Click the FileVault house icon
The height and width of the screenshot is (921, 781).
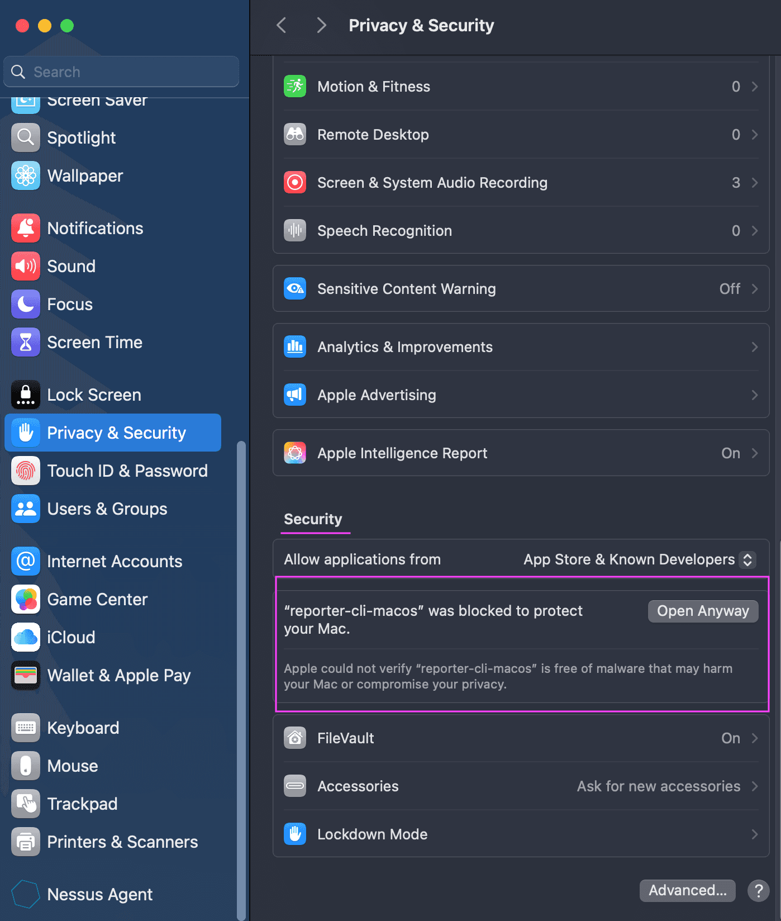click(x=294, y=738)
